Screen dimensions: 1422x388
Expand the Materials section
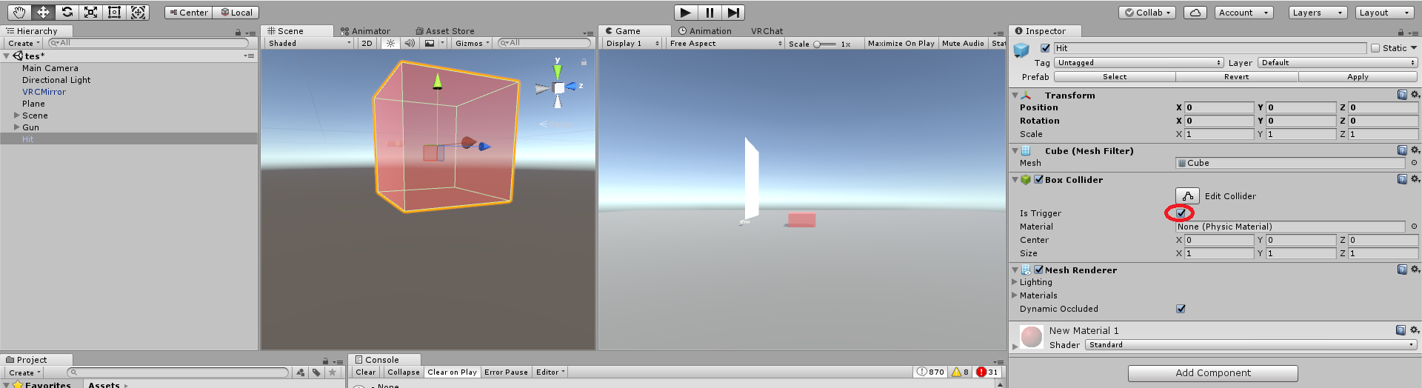click(1015, 295)
